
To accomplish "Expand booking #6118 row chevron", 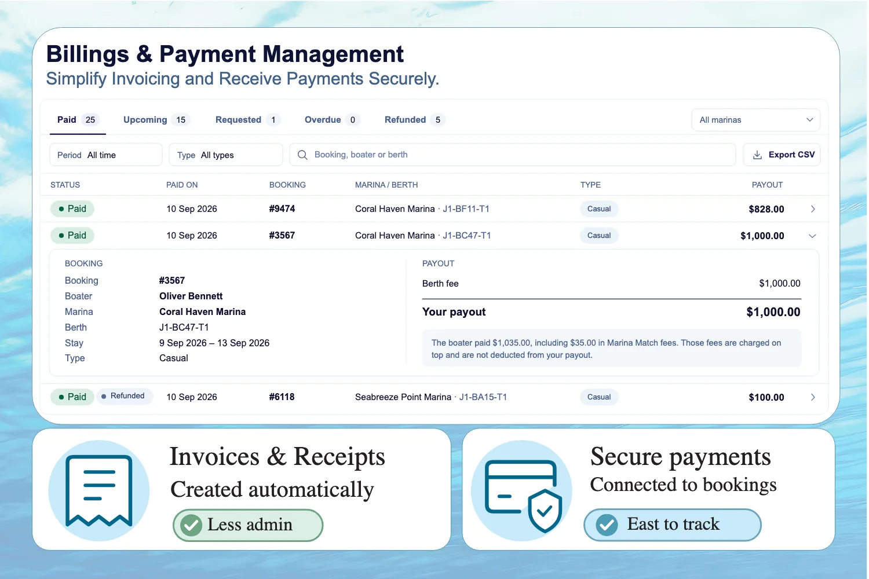I will coord(813,397).
